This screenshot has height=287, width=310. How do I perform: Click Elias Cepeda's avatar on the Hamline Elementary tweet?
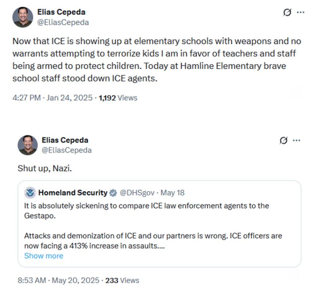tap(23, 17)
